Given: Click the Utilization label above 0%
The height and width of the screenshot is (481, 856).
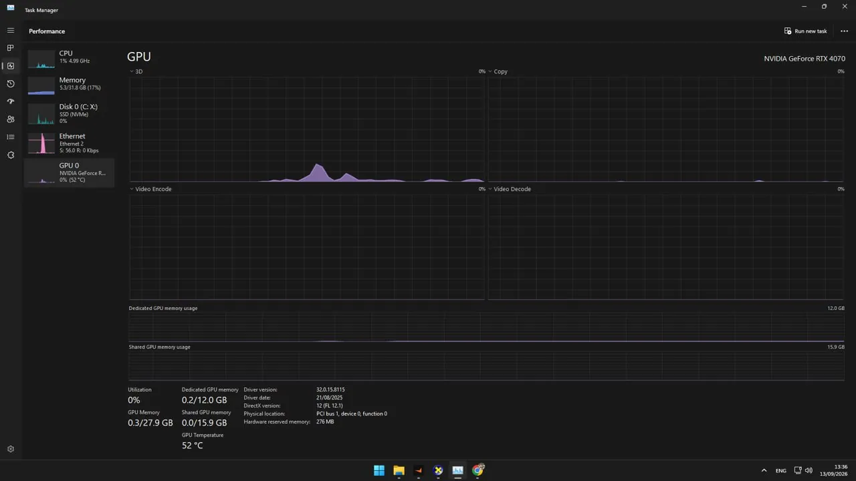Looking at the screenshot, I should 140,389.
